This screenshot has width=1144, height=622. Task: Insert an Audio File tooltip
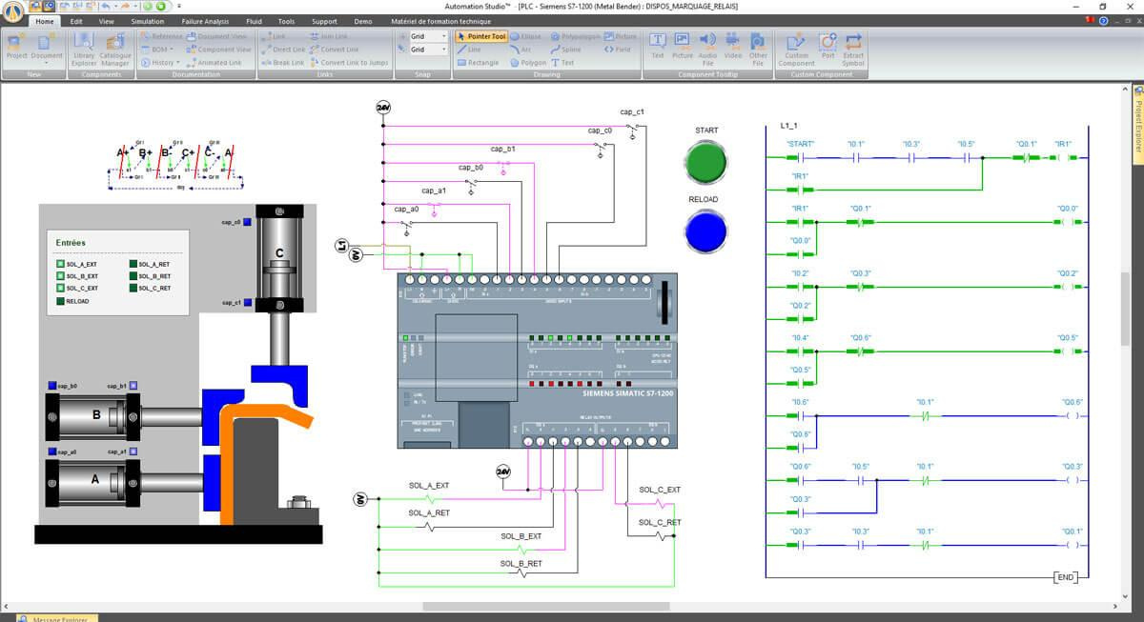pyautogui.click(x=707, y=46)
